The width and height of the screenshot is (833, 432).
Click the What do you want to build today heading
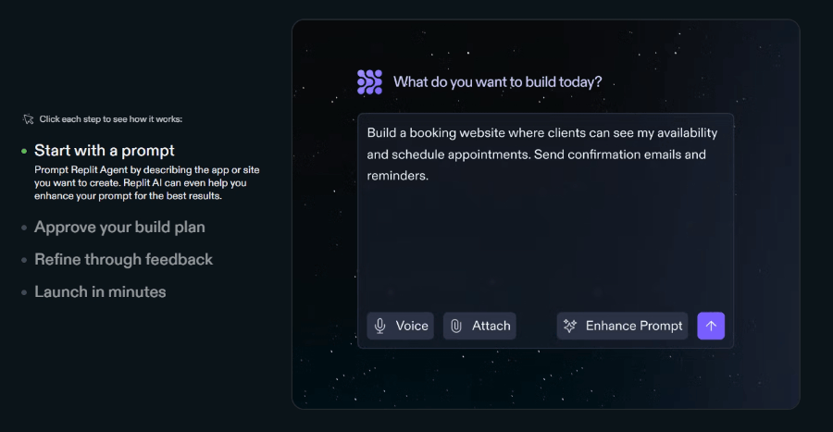pyautogui.click(x=497, y=82)
